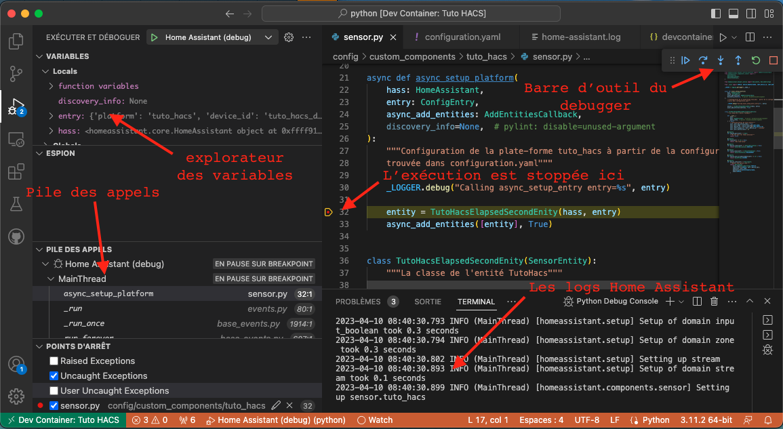Click debugger Step Out button
Viewport: 783px width, 429px height.
click(x=738, y=60)
